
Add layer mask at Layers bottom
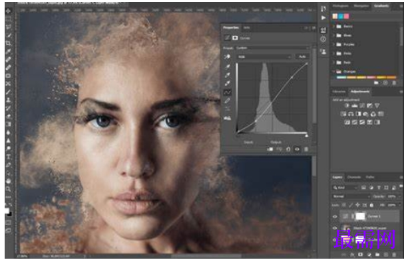tap(361, 255)
